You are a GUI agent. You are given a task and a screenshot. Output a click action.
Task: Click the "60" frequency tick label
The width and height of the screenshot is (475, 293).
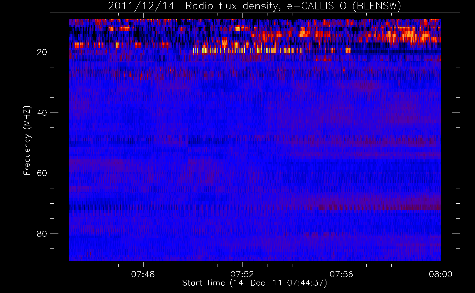point(42,173)
